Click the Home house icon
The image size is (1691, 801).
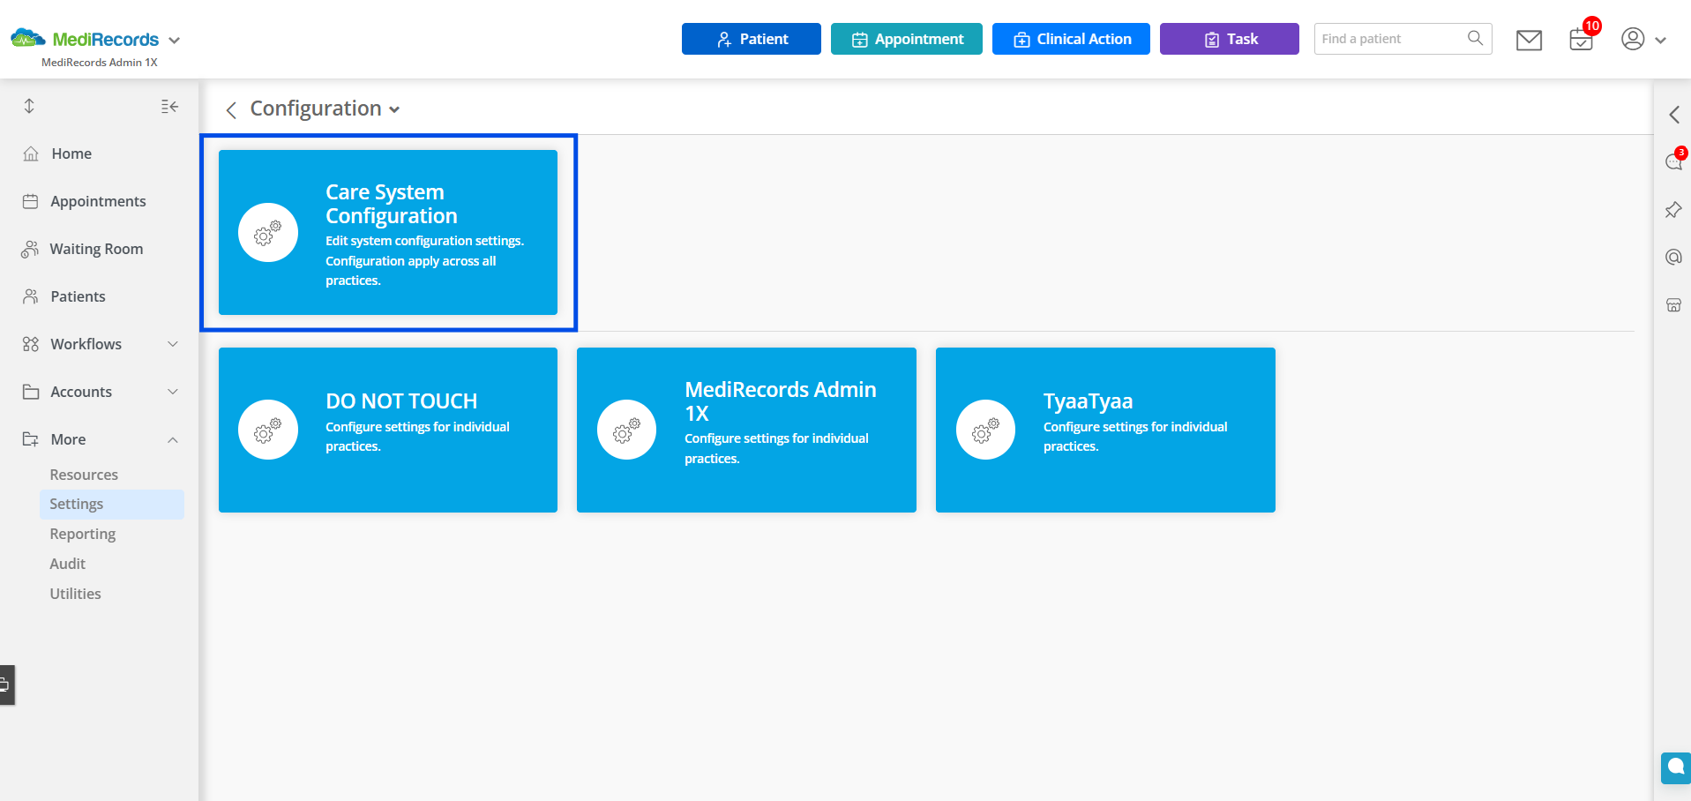tap(31, 153)
